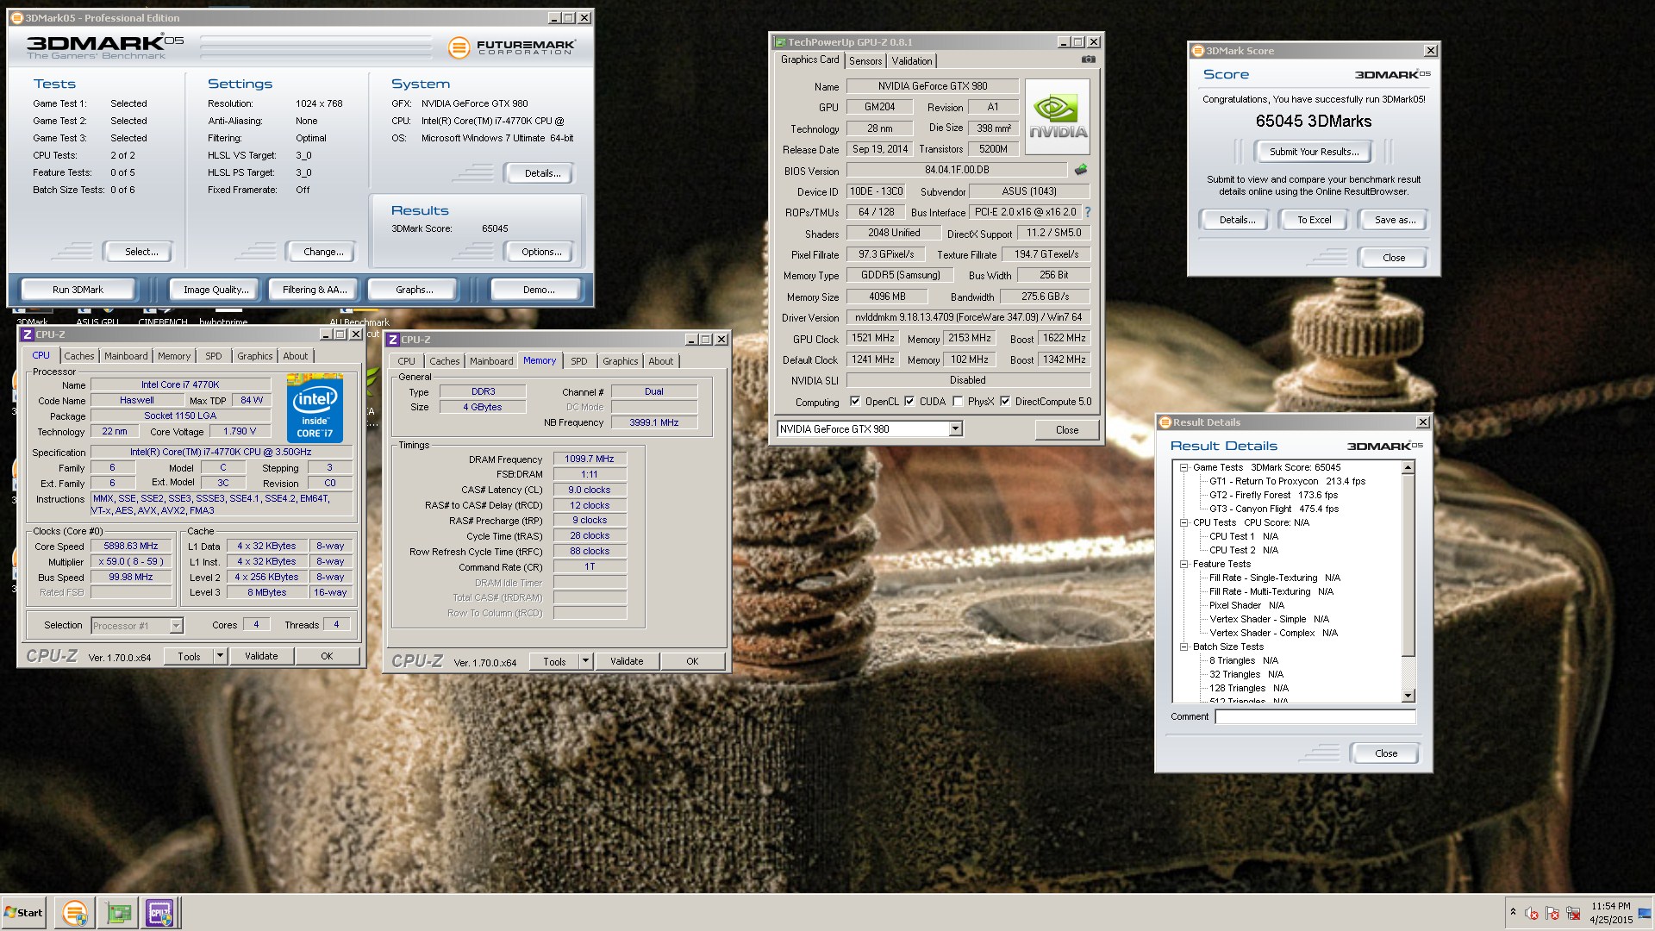Click the 3DMark Score window title icon
This screenshot has width=1655, height=931.
(1197, 51)
